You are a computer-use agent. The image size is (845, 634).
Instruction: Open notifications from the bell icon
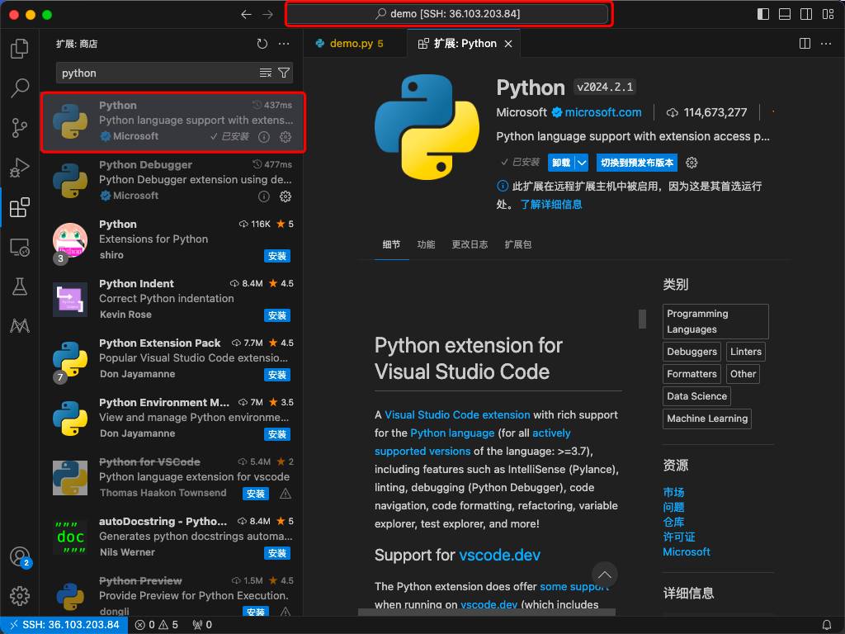coord(827,625)
